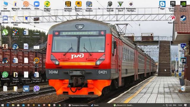Switch to uTorrent 3.5.5 taskbar window
The height and width of the screenshot is (107, 190).
coord(123,105)
